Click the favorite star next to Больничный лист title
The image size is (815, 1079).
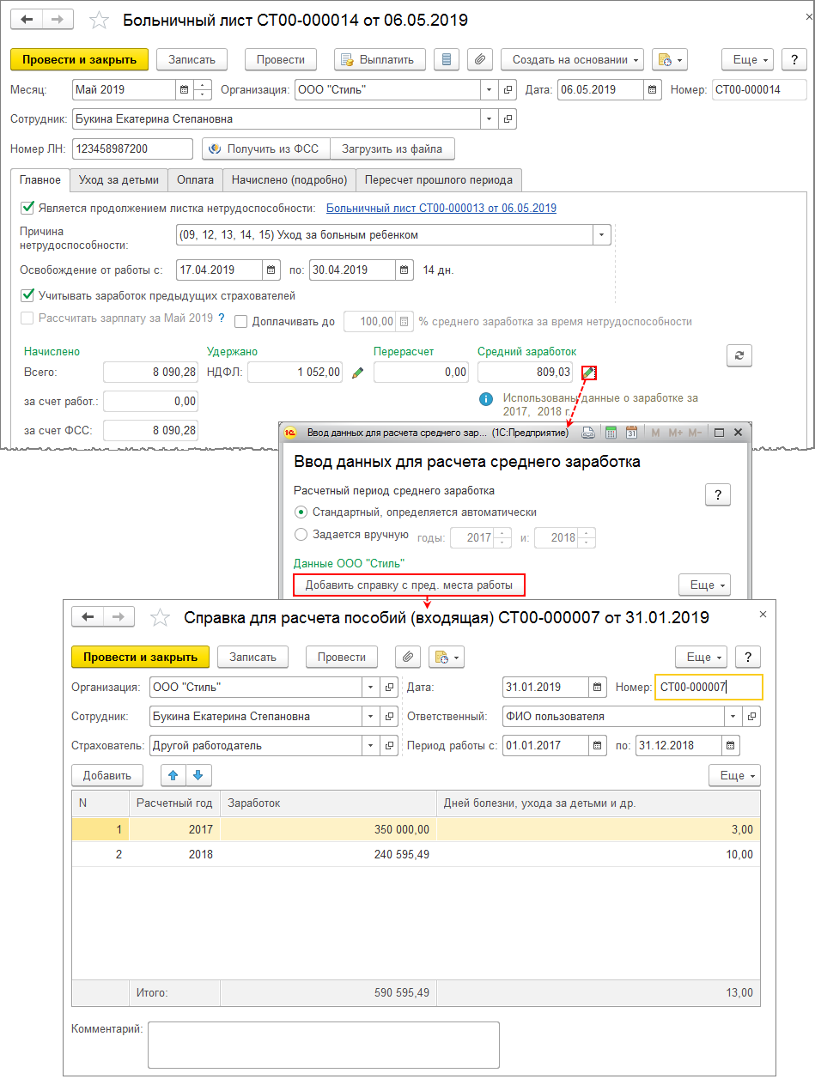click(100, 21)
